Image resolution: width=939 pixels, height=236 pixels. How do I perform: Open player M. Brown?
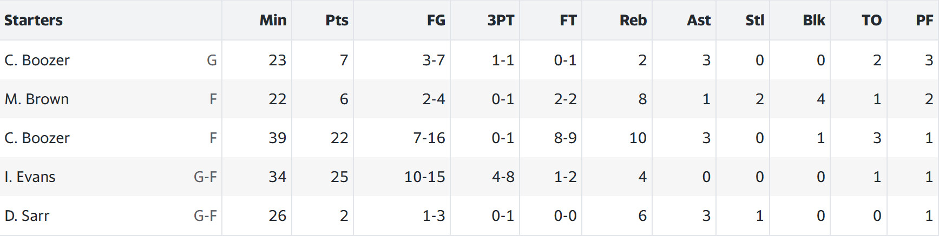point(37,99)
